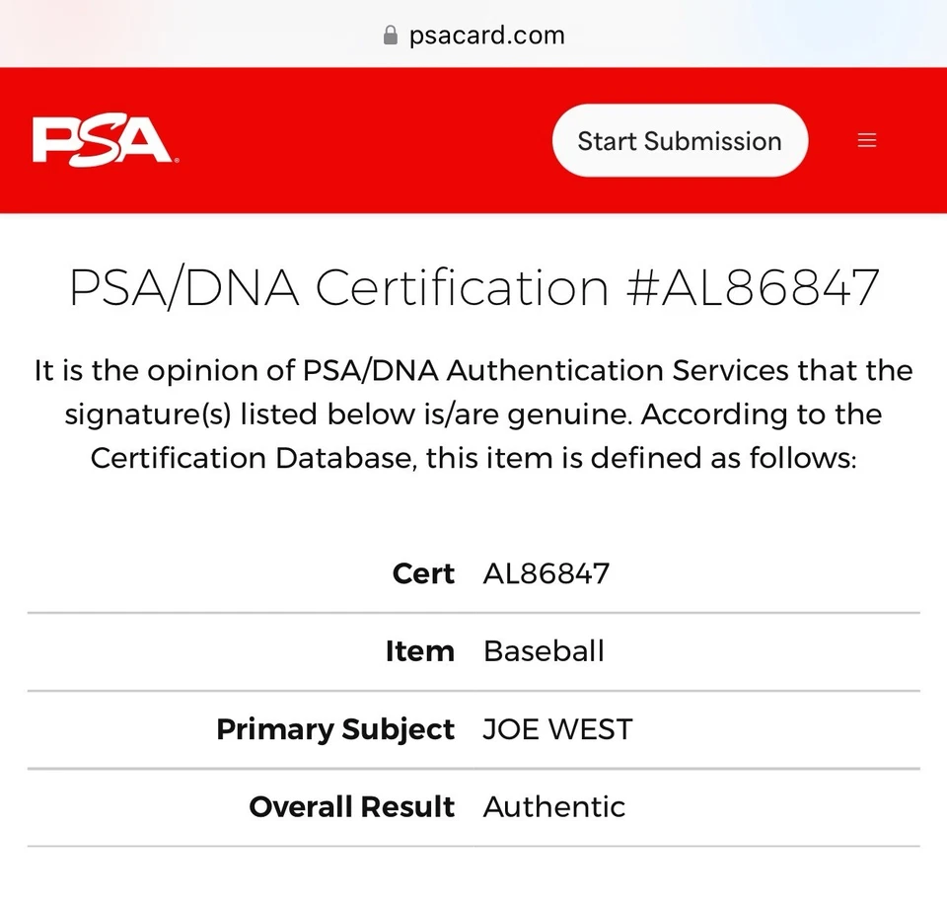The width and height of the screenshot is (947, 903).
Task: Click the PSA logo
Action: click(104, 141)
